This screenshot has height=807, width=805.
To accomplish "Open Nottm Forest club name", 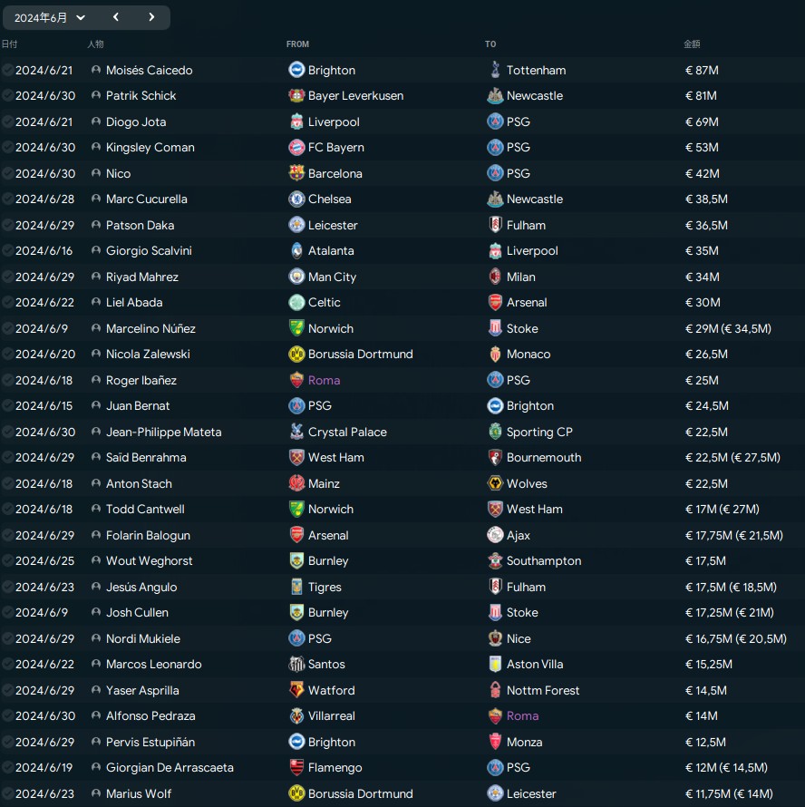I will point(543,690).
